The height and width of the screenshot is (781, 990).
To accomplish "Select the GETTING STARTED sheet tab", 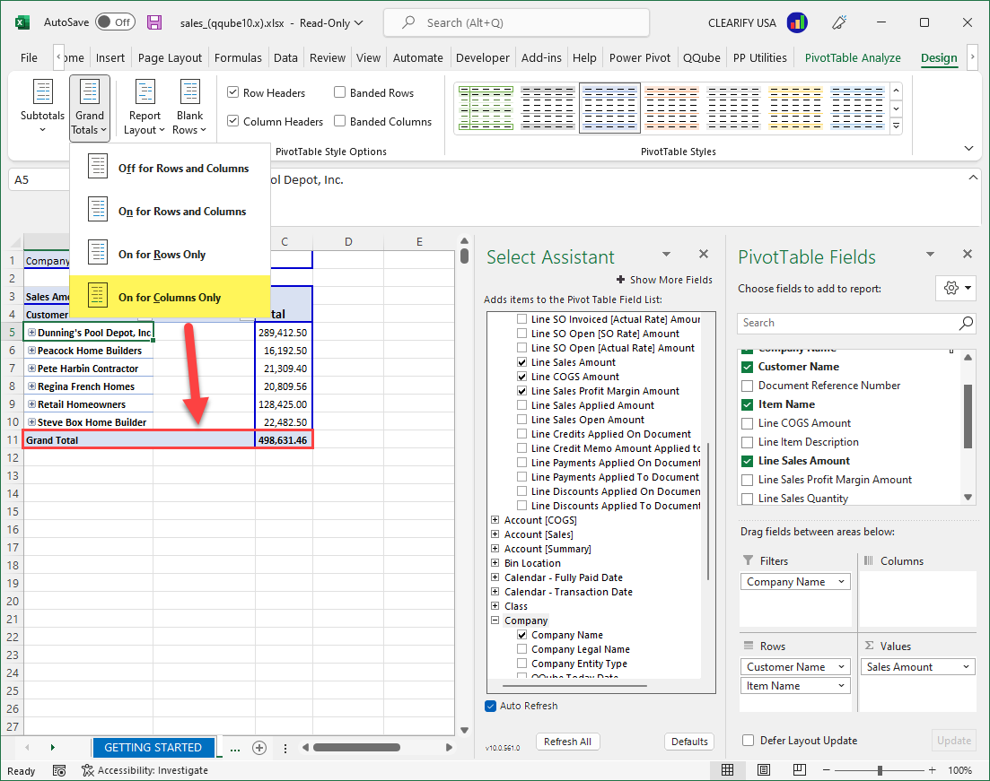I will pyautogui.click(x=153, y=748).
